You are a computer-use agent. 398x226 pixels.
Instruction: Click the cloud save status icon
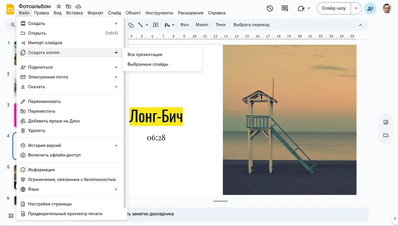78,6
